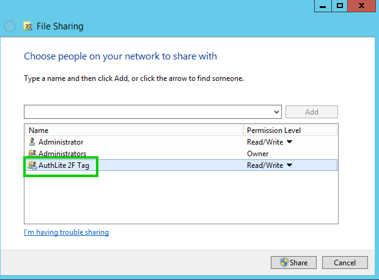Image resolution: width=379 pixels, height=280 pixels.
Task: Select the Administrators name in the list
Action: pyautogui.click(x=62, y=154)
